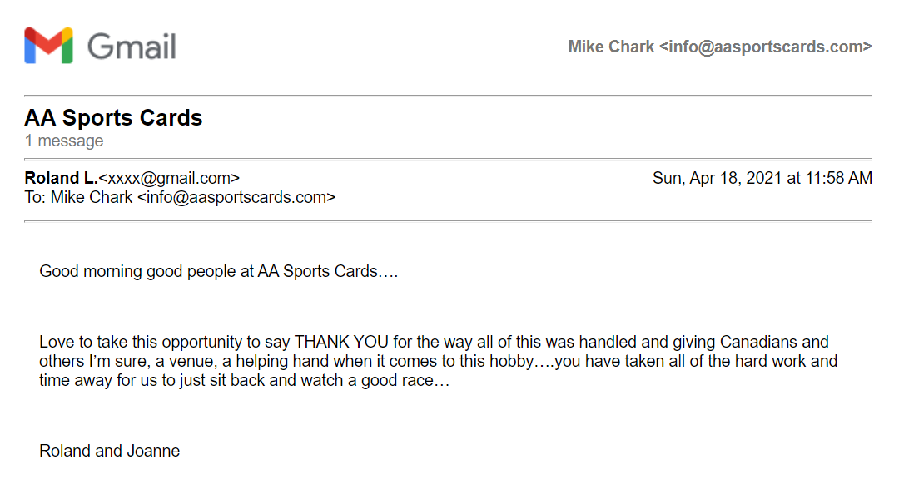Select the AA Sports Cards subject heading
Screen dimensions: 899x499
click(x=113, y=117)
